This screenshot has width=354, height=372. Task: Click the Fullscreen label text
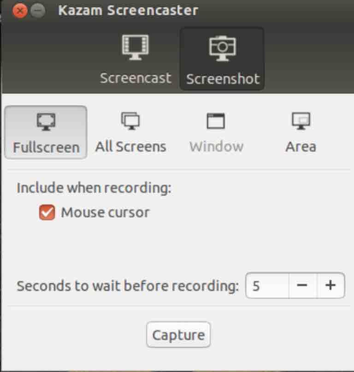click(x=46, y=147)
